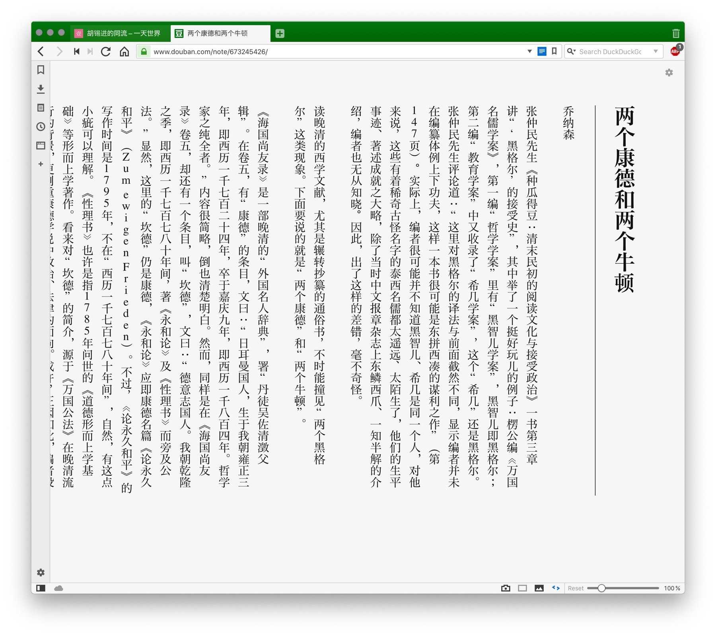Toggle image loading in status bar
Screen dimensions: 716x635
tap(539, 588)
